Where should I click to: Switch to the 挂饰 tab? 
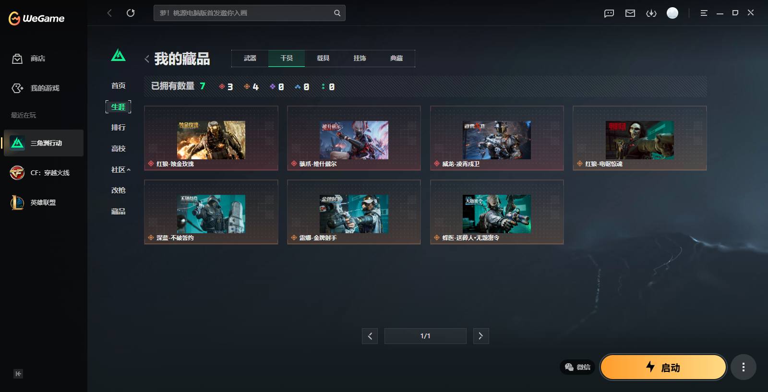tap(360, 58)
